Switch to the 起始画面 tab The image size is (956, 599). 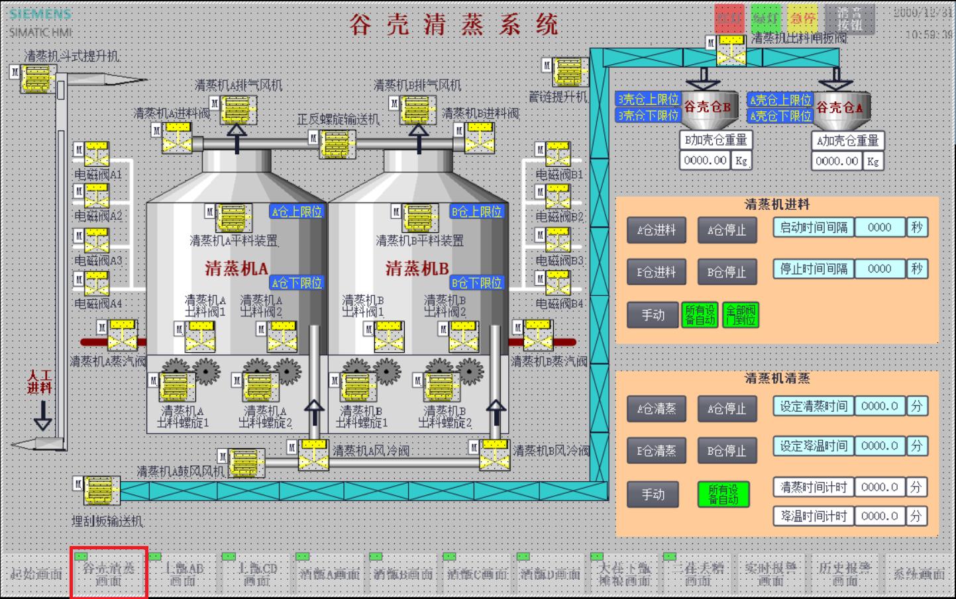click(36, 575)
